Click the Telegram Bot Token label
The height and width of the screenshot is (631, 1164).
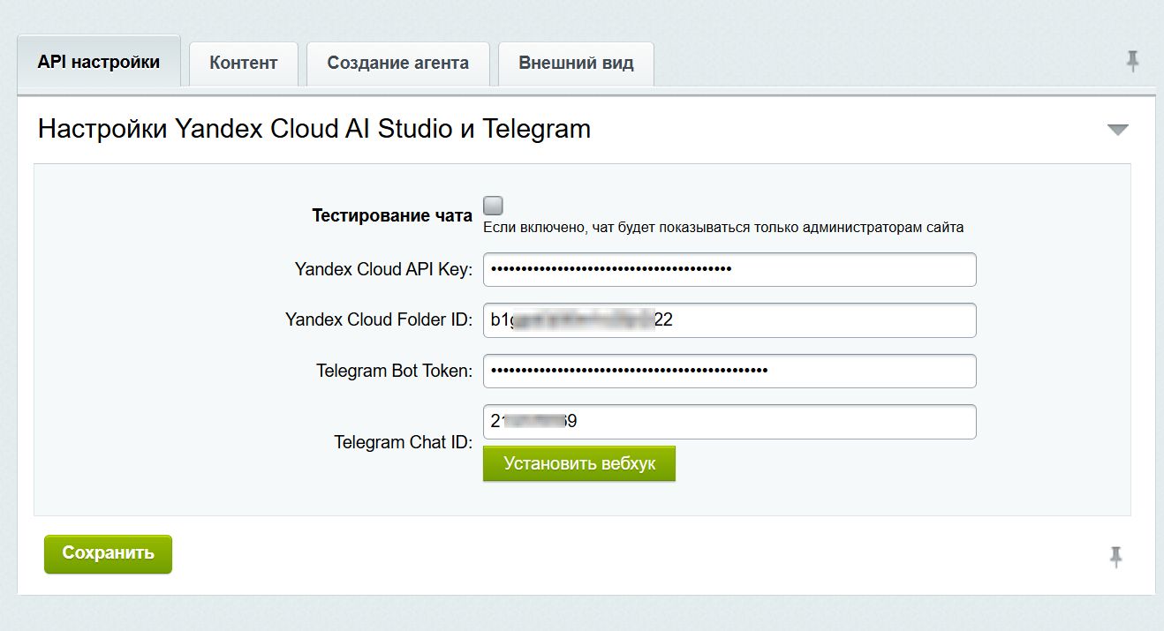[394, 372]
